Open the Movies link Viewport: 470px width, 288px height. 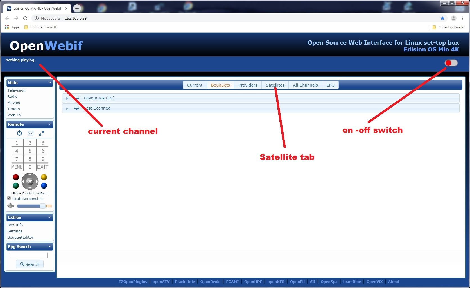[x=13, y=103]
